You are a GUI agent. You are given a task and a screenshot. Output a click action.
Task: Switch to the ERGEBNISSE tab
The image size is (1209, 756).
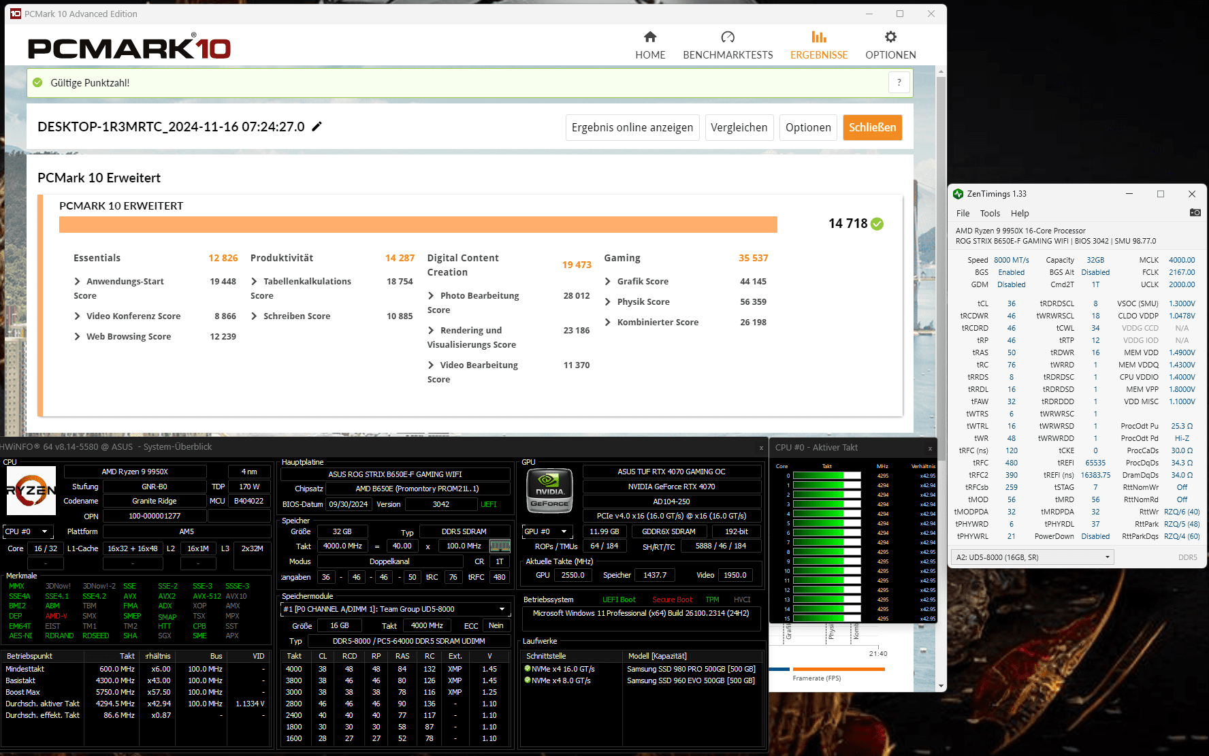click(819, 46)
